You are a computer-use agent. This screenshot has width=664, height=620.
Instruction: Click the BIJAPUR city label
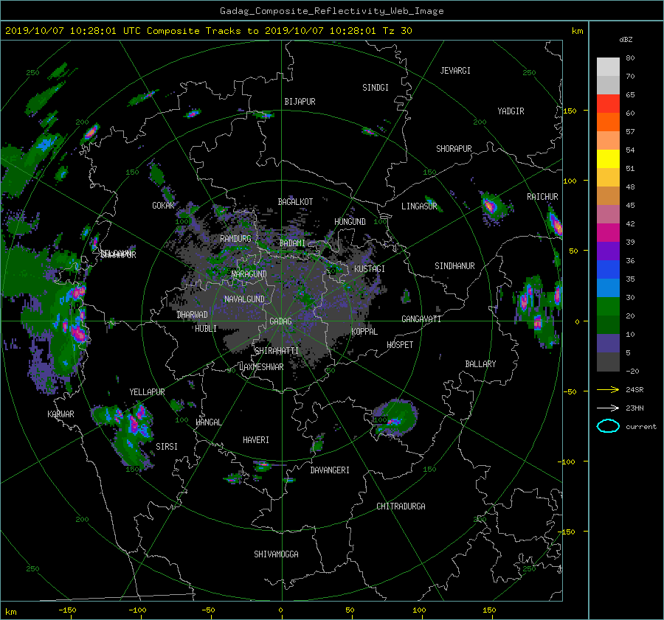tap(300, 102)
